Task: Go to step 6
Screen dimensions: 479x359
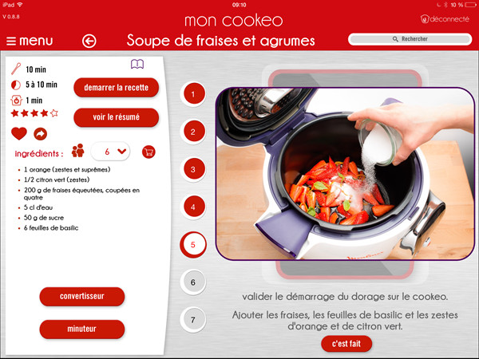Action: click(x=192, y=282)
